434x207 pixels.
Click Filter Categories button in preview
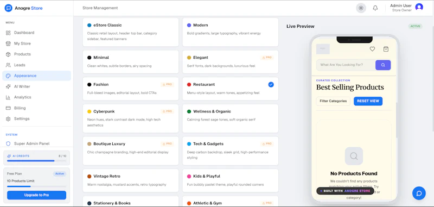[x=333, y=101]
